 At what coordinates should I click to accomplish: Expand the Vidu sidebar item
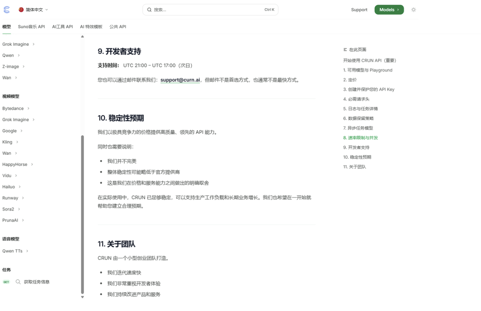click(x=10, y=176)
